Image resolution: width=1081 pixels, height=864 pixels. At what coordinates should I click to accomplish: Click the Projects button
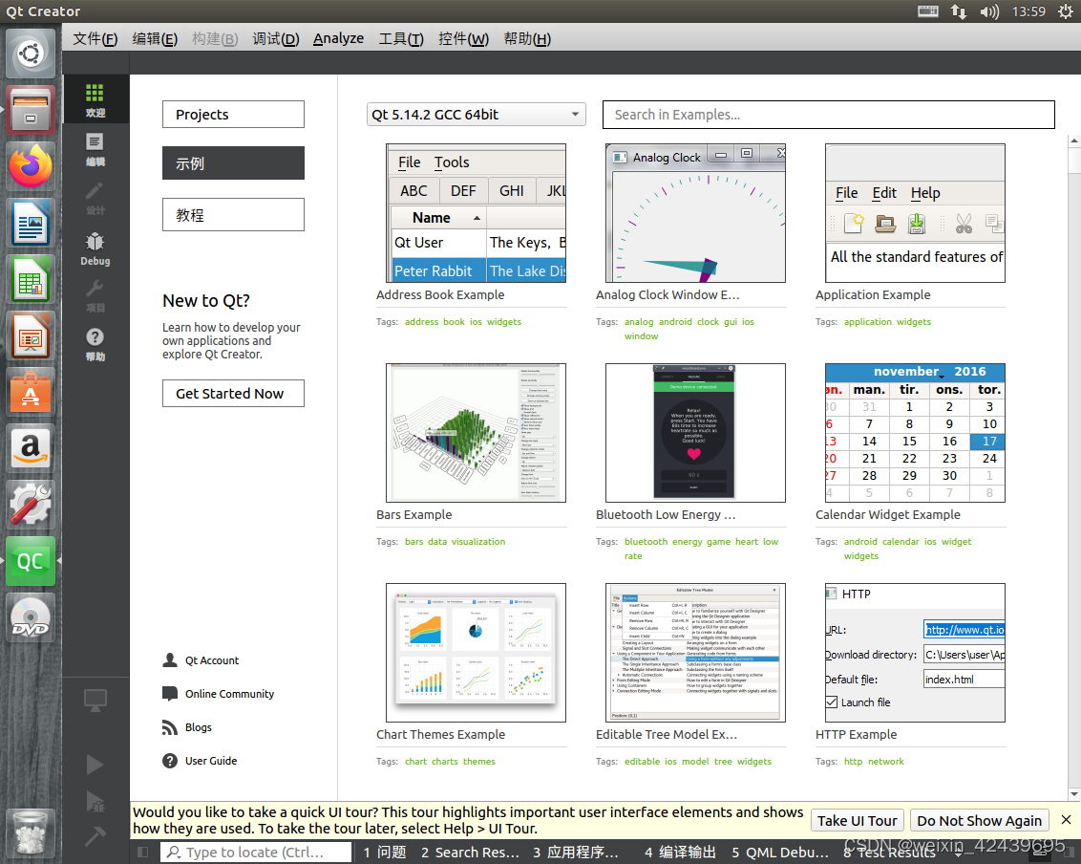(233, 115)
